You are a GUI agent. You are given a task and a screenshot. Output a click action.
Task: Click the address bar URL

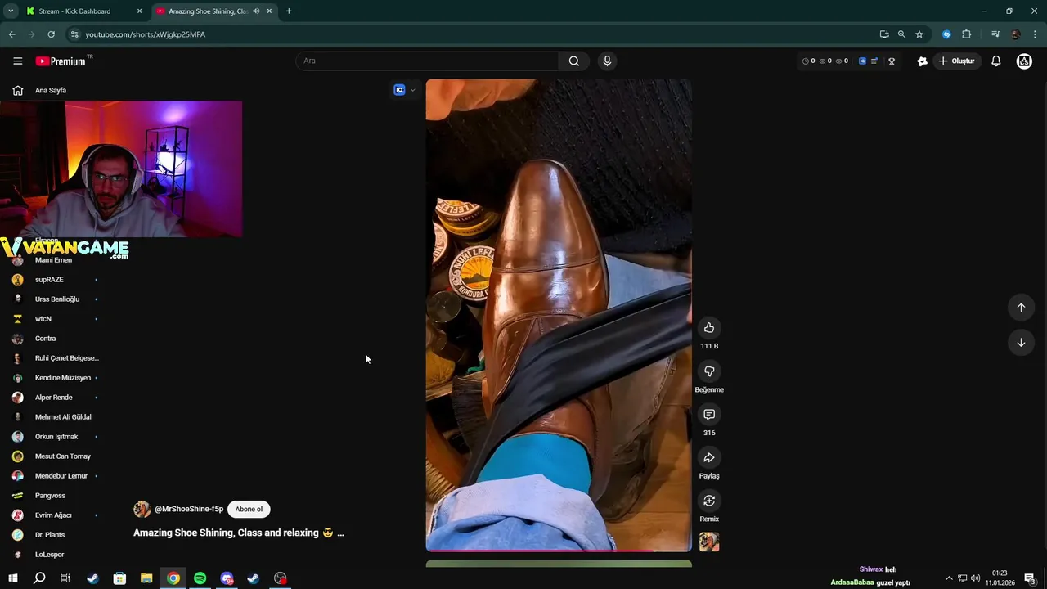[x=146, y=34]
